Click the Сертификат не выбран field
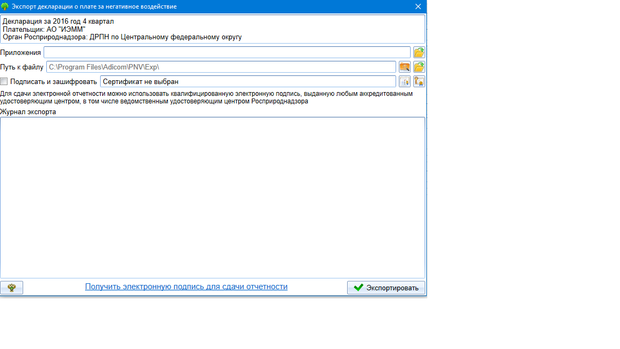This screenshot has width=620, height=349. pyautogui.click(x=248, y=81)
